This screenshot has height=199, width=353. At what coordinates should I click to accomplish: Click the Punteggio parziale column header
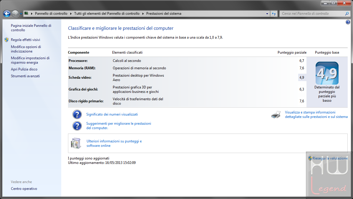pyautogui.click(x=292, y=52)
